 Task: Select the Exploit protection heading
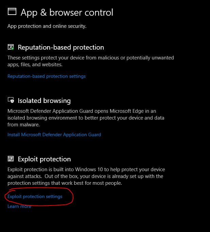44,159
